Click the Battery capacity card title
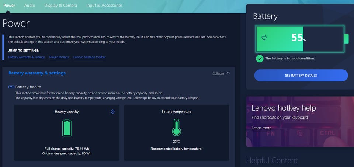The height and width of the screenshot is (167, 354). 67,111
